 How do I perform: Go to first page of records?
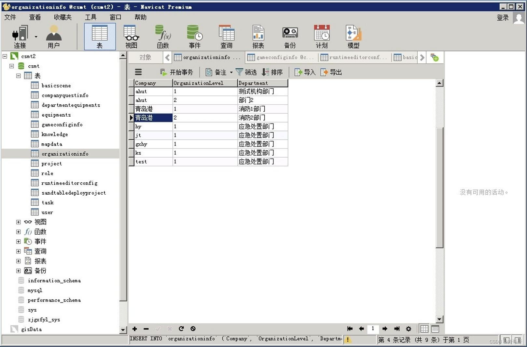click(350, 329)
